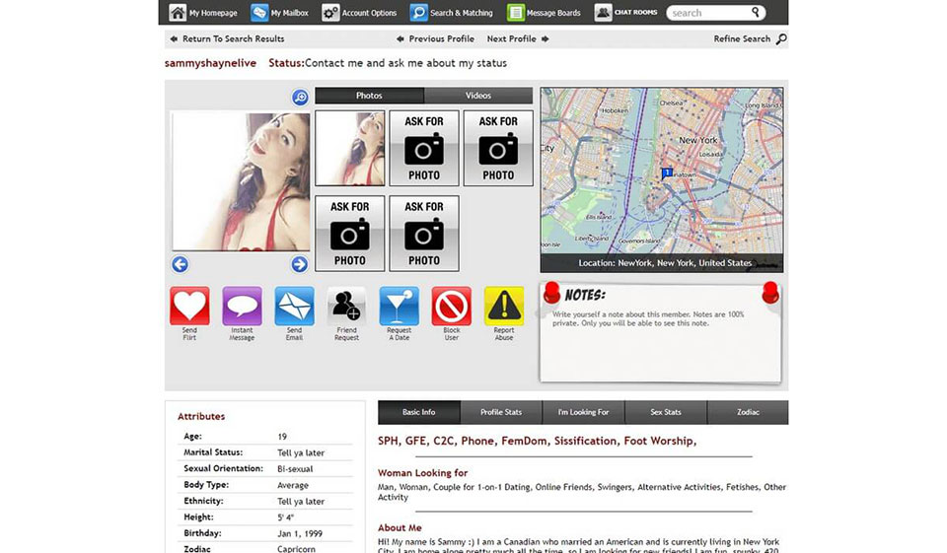Select the I'm Looking For tab
The width and height of the screenshot is (947, 553).
[583, 412]
